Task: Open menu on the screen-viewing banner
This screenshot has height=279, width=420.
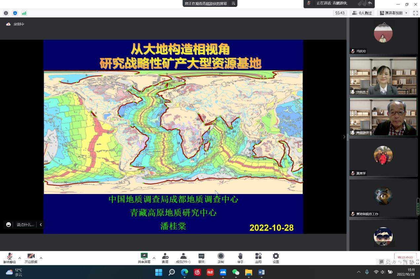Action: pos(233,4)
